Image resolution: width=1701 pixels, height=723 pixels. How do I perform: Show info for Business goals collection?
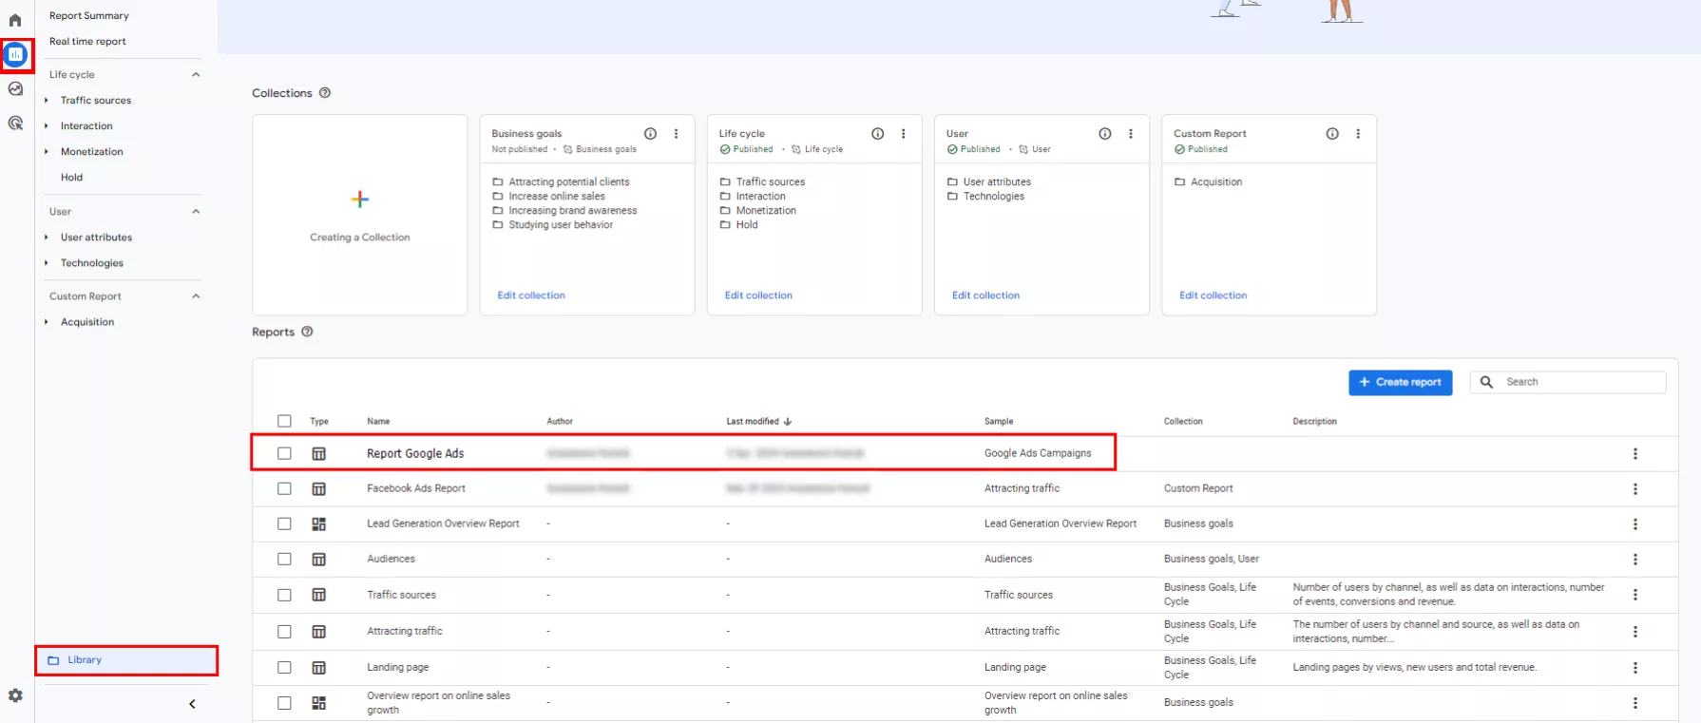[650, 134]
